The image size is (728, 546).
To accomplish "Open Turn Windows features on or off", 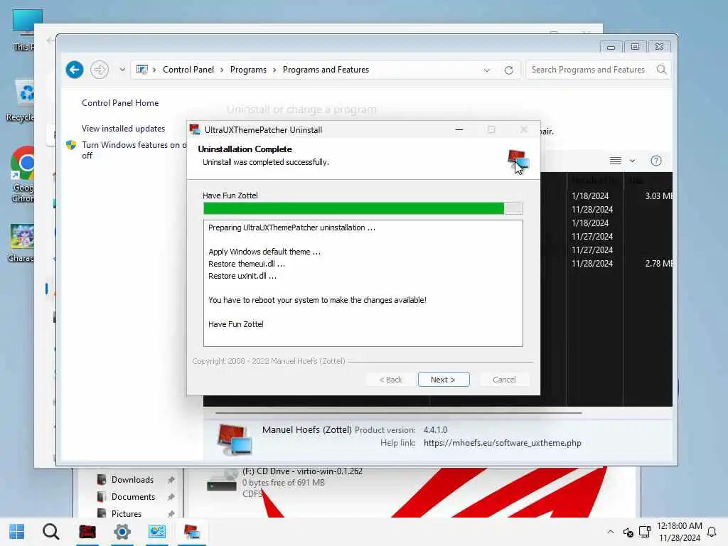I will [134, 150].
